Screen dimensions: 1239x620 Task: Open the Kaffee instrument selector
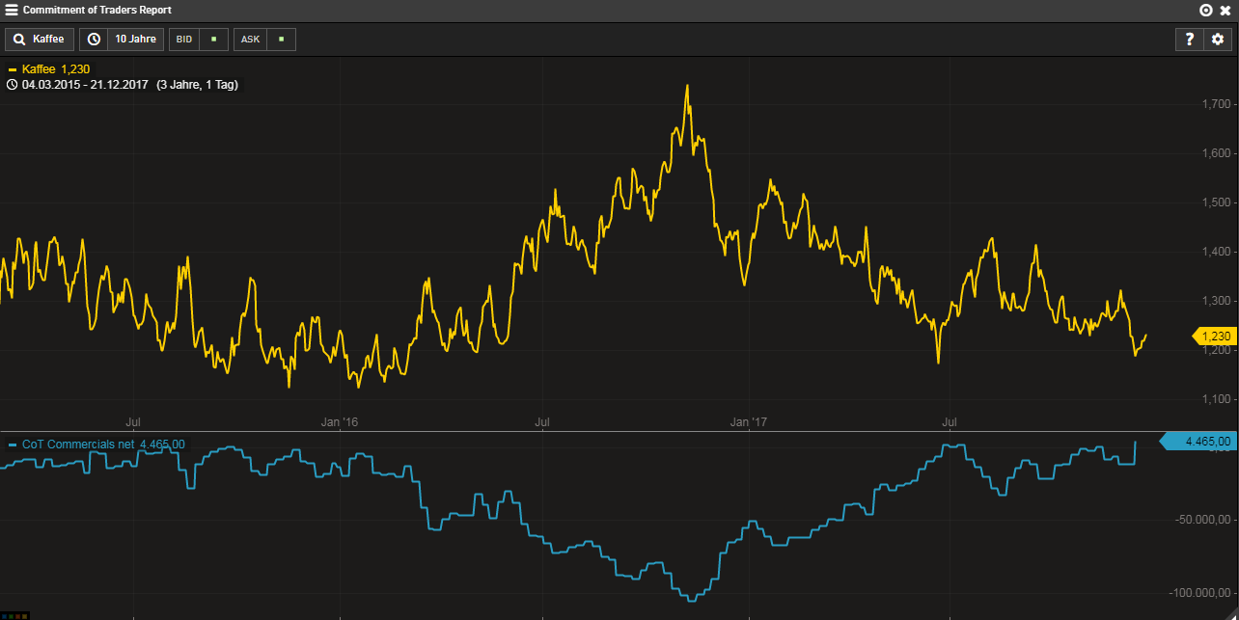click(x=48, y=40)
